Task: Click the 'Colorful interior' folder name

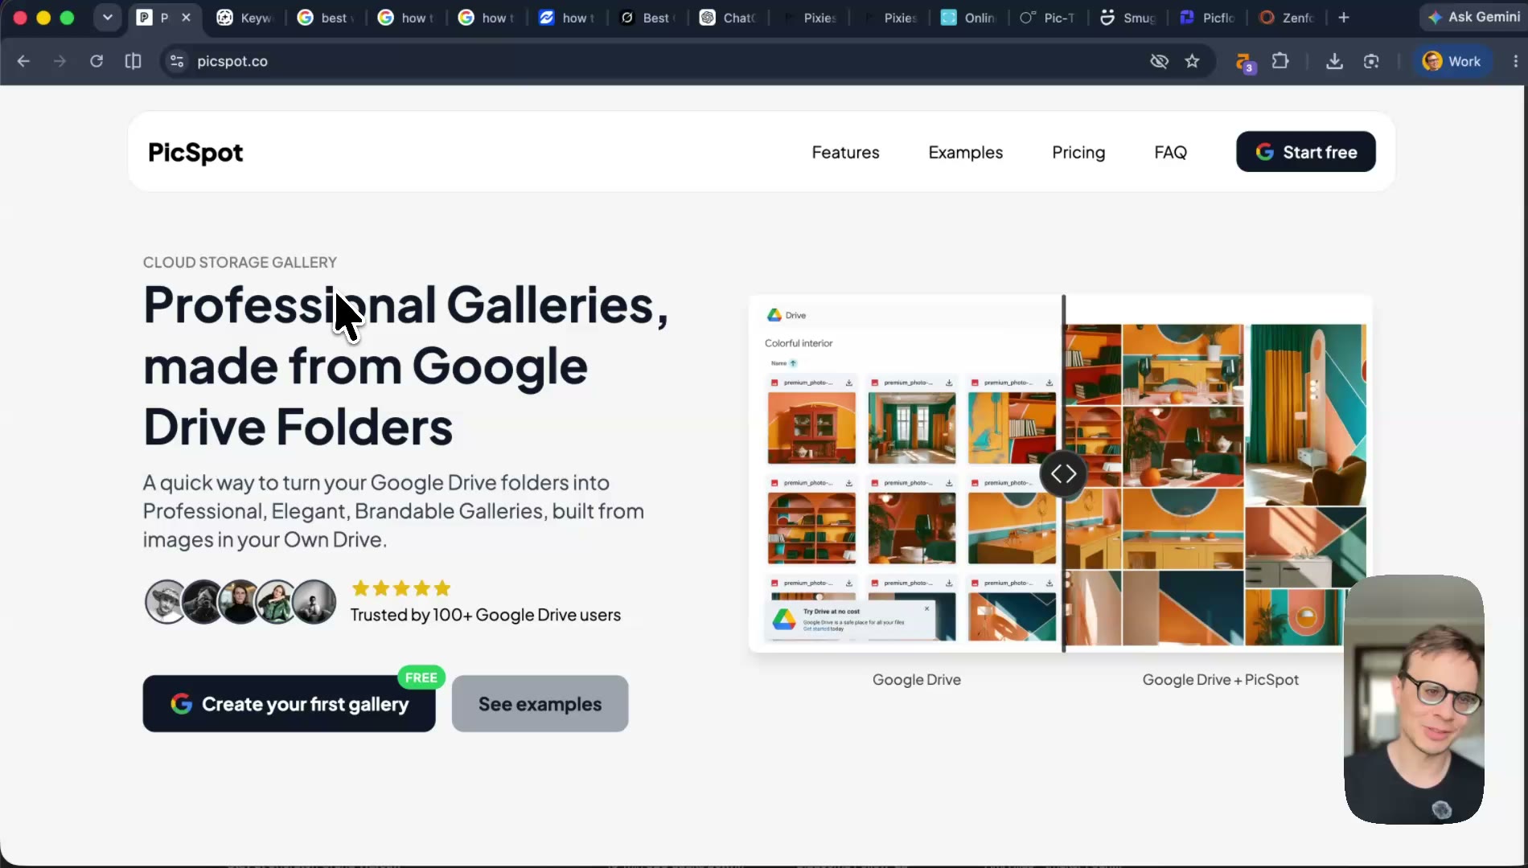Action: click(799, 343)
